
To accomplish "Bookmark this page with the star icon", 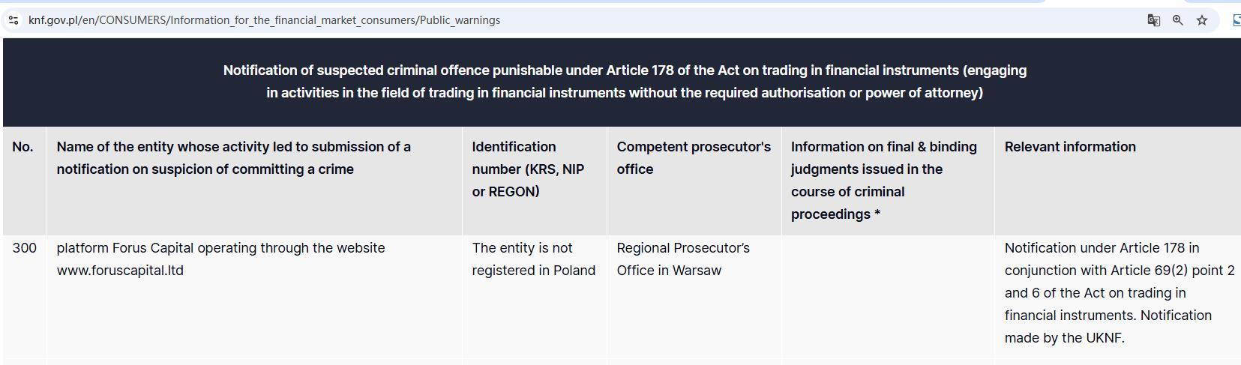I will [x=1202, y=20].
